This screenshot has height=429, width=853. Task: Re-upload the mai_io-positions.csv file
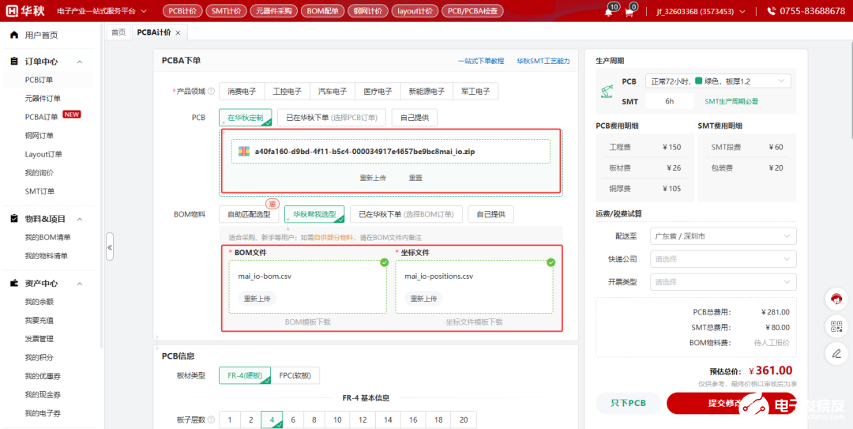pyautogui.click(x=423, y=299)
